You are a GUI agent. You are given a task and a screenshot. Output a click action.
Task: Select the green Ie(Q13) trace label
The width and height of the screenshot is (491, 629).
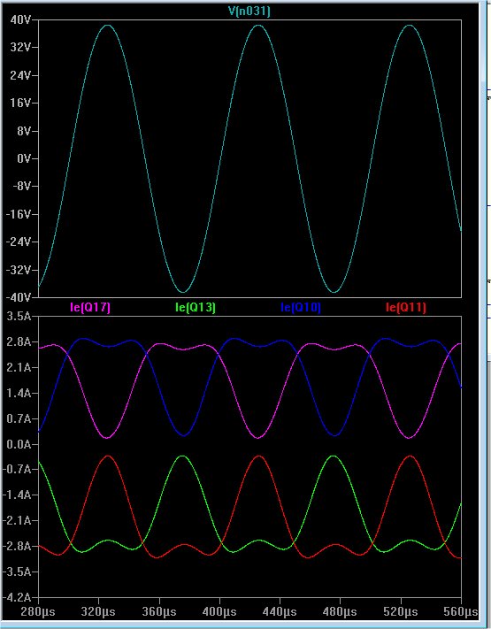(x=196, y=308)
